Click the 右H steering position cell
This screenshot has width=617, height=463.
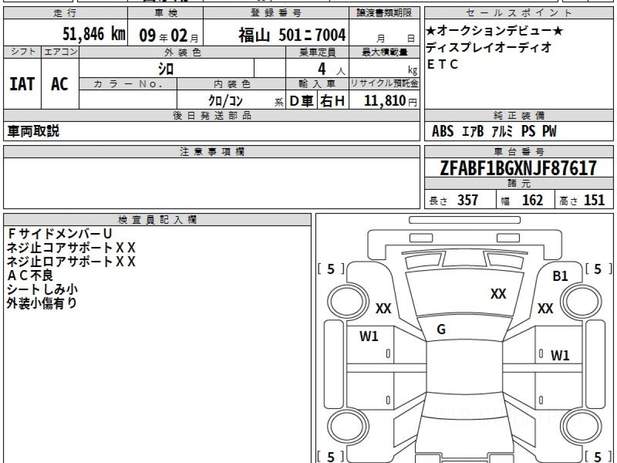(x=333, y=101)
